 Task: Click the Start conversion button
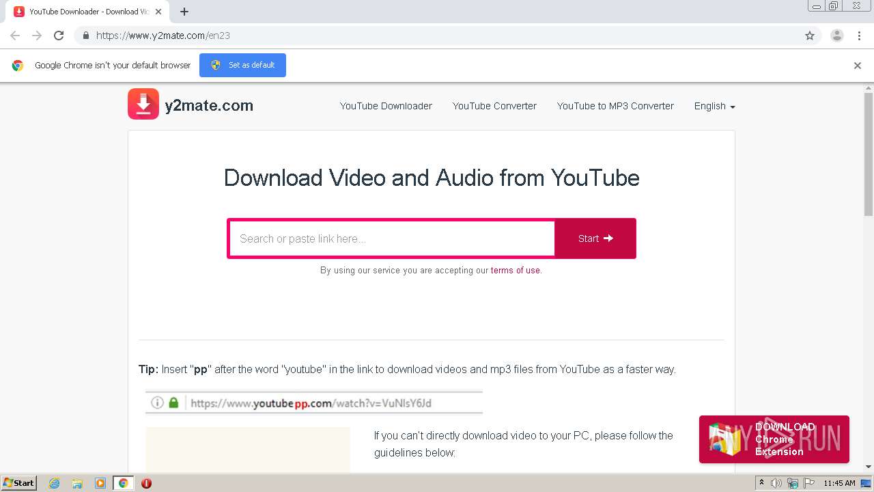(x=595, y=238)
